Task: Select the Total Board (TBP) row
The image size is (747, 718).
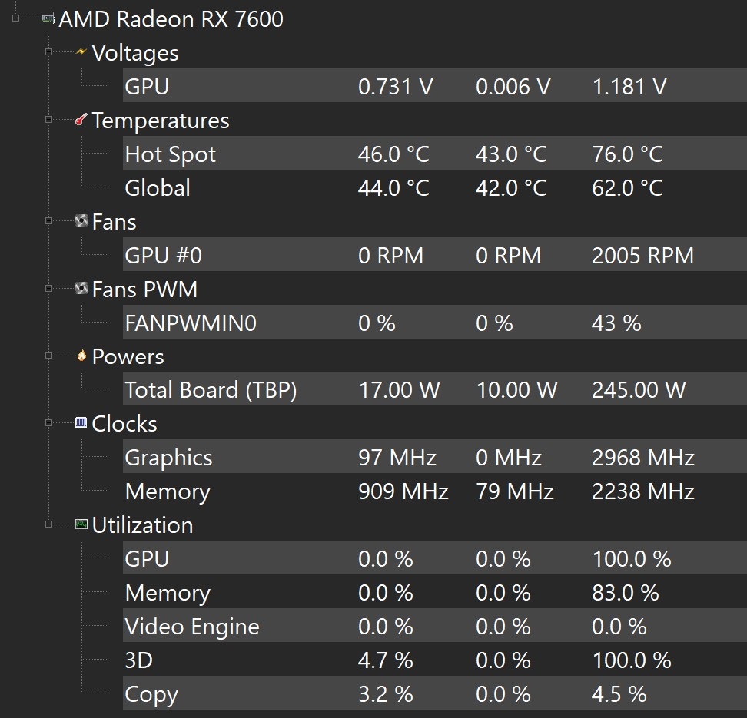Action: coord(211,390)
